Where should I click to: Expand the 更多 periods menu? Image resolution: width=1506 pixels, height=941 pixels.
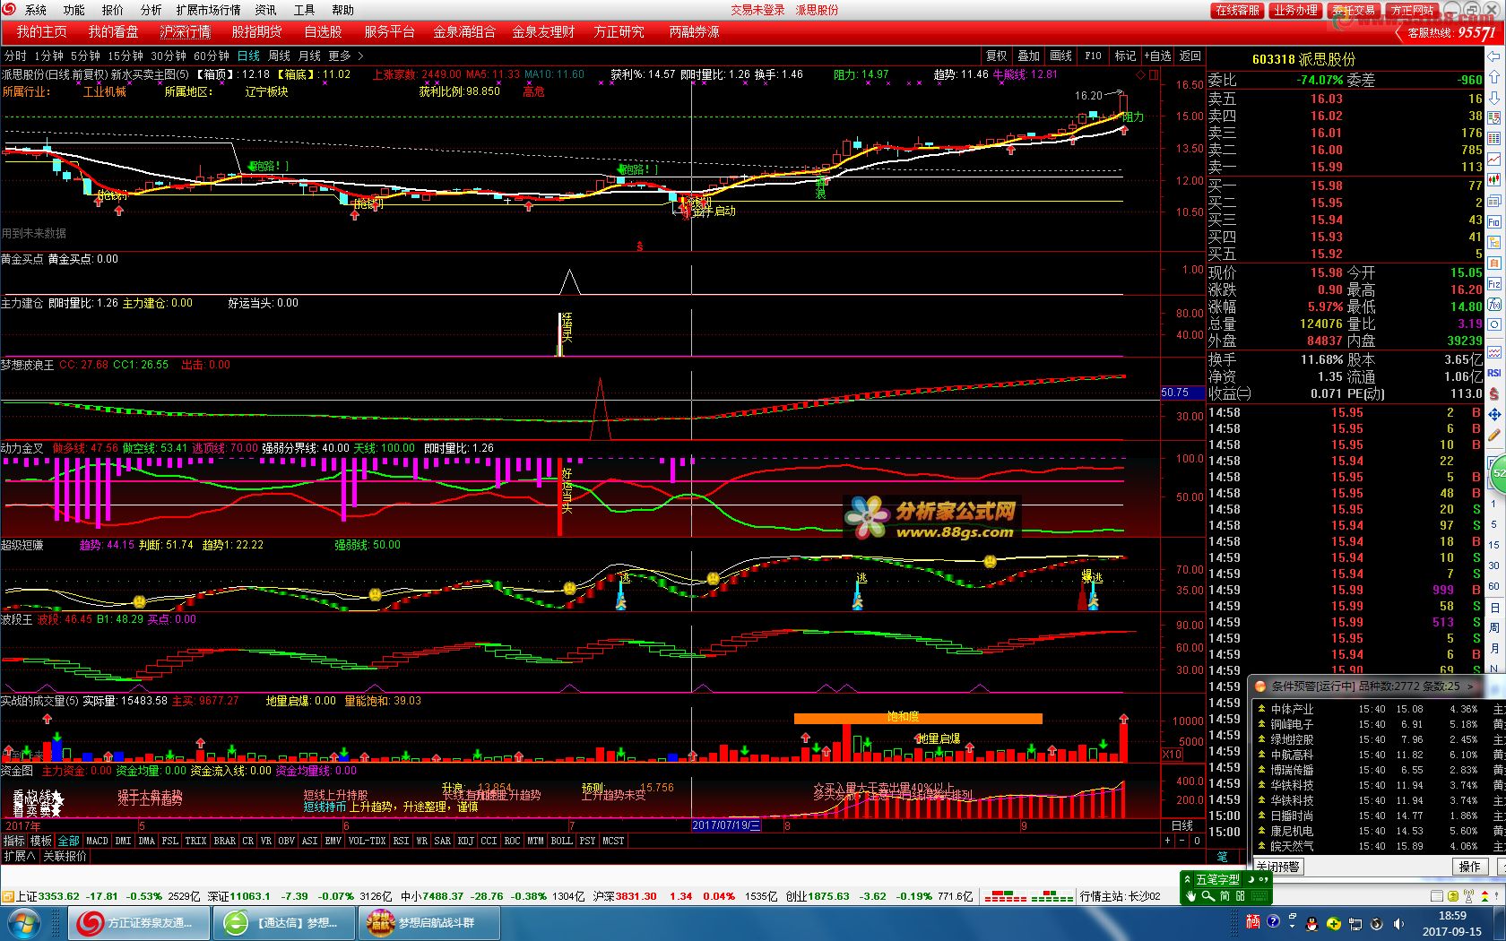point(346,56)
